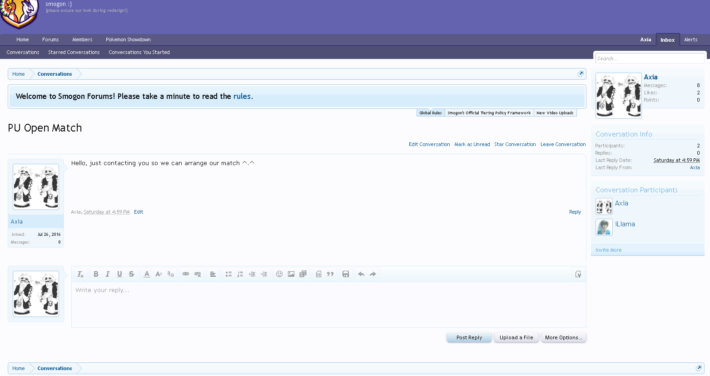The height and width of the screenshot is (376, 710).
Task: Click the insert image icon
Action: (x=291, y=274)
